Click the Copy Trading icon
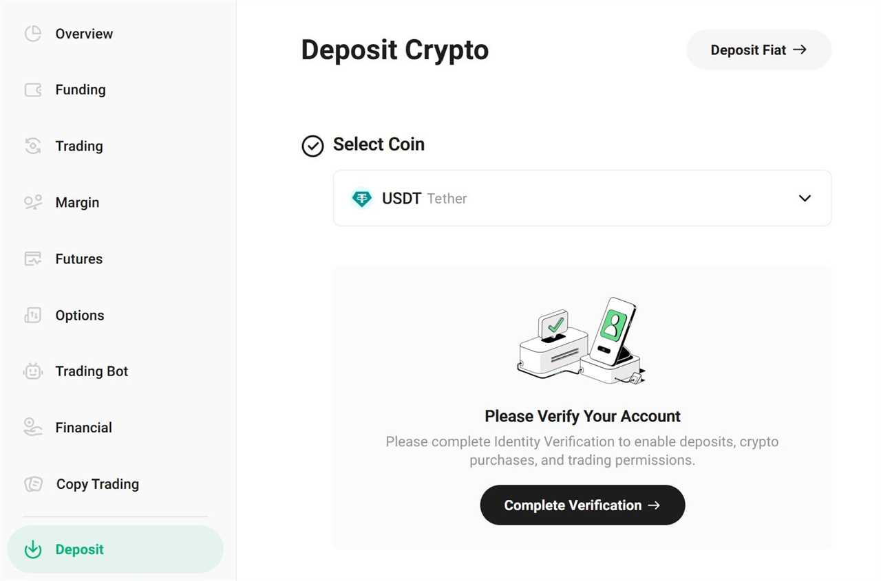 pos(33,484)
